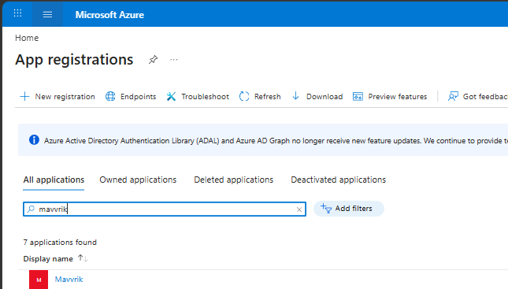This screenshot has width=508, height=289.
Task: Open the Azure app launcher grid icon
Action: 17,13
